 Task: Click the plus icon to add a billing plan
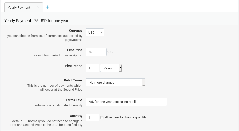pos(48,7)
